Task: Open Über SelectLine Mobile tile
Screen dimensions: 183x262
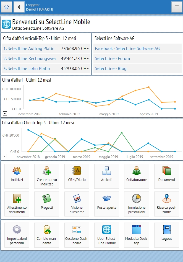Action: tap(107, 235)
